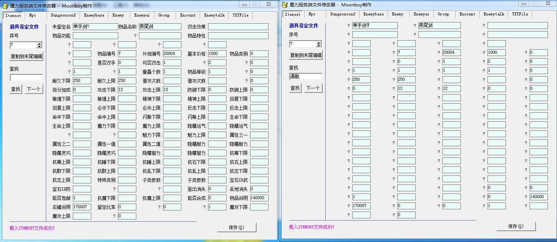Image resolution: width=557 pixels, height=242 pixels.
Task: Click the 防御下限 field
Action: click(x=217, y=90)
